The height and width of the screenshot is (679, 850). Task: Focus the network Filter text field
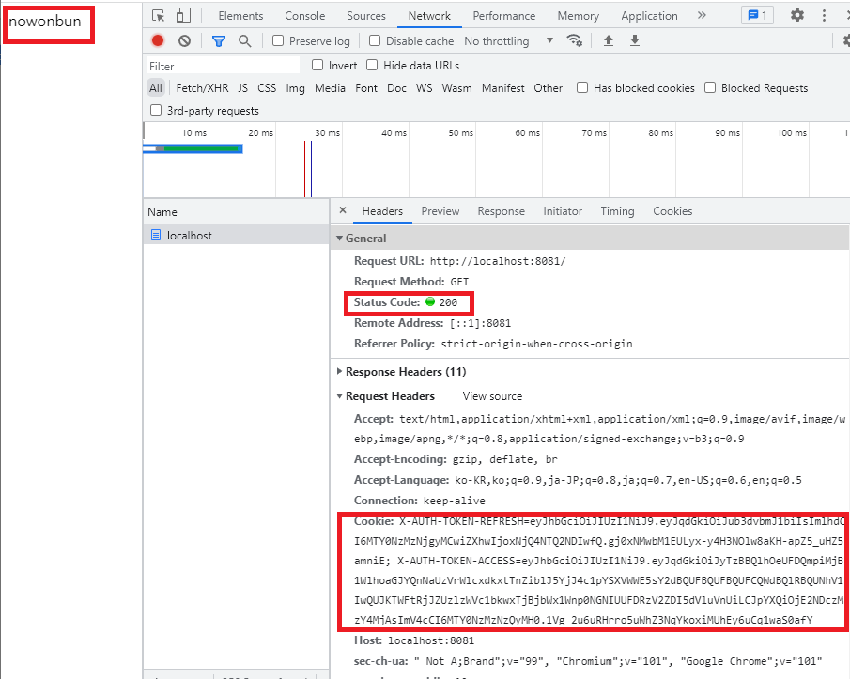223,66
